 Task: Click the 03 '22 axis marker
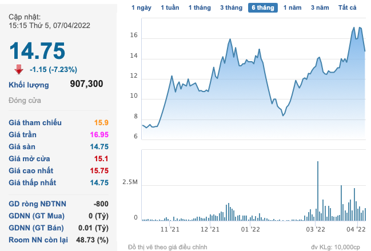tap(316, 229)
